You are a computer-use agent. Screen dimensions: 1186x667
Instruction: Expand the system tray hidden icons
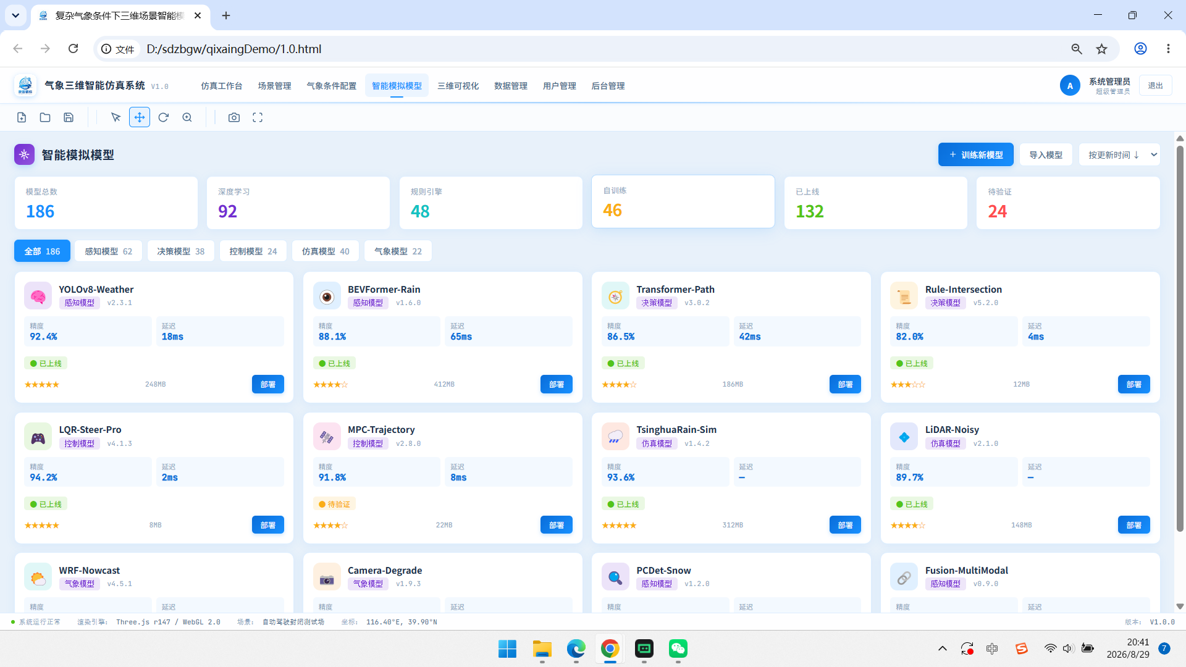coord(942,648)
